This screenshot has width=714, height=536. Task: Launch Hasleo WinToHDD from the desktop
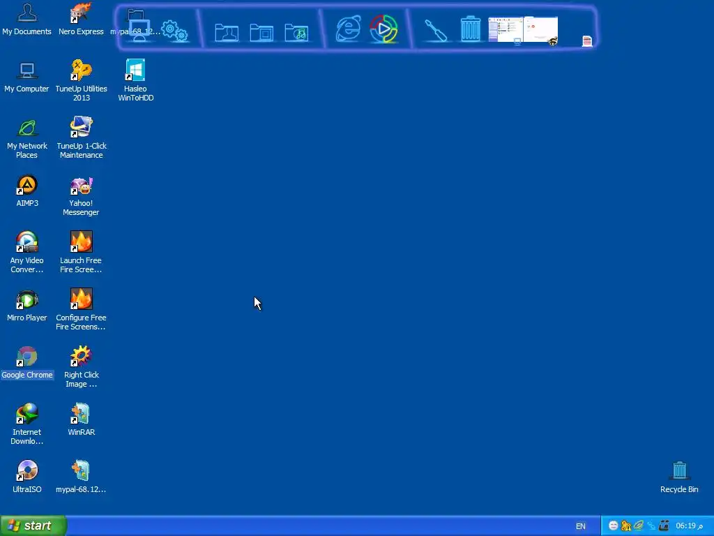click(136, 81)
